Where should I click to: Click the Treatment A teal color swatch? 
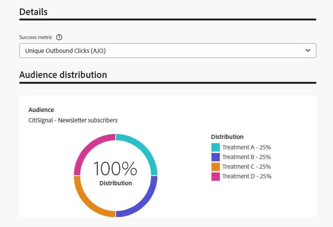(x=215, y=147)
